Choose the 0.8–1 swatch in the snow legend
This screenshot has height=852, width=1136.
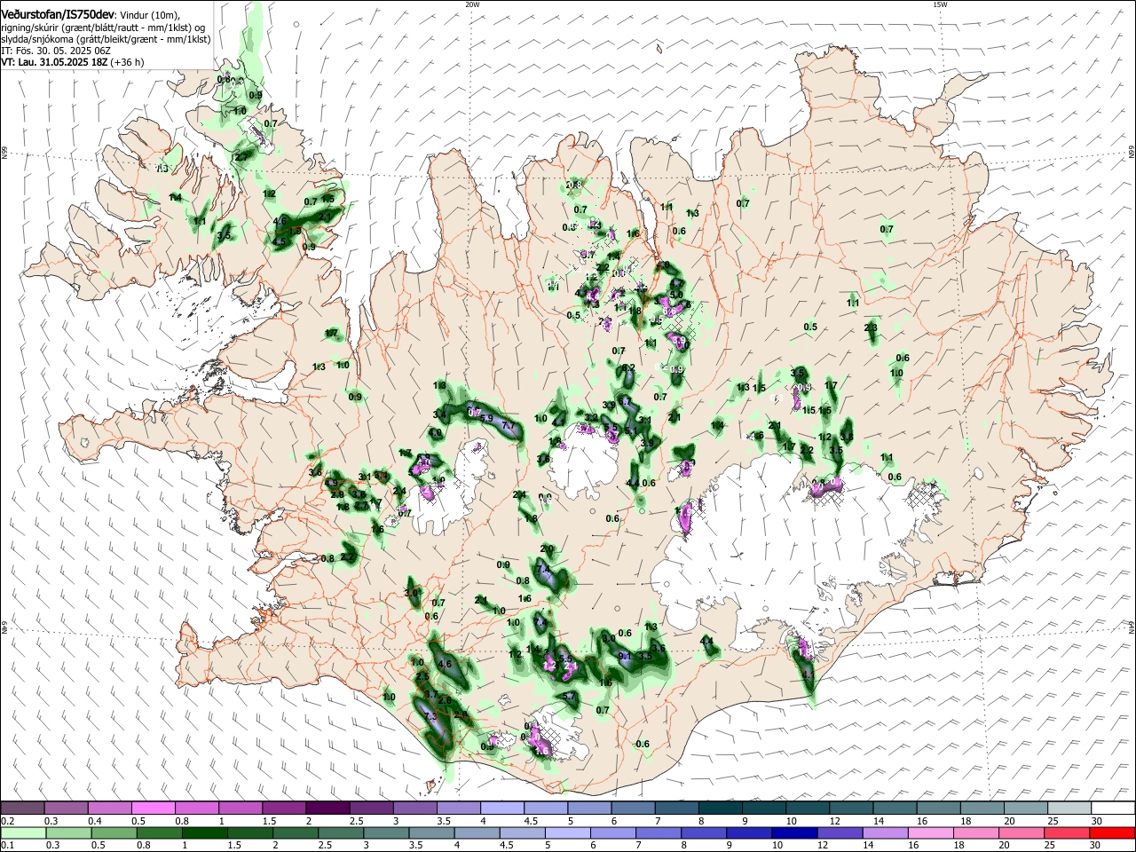click(197, 808)
